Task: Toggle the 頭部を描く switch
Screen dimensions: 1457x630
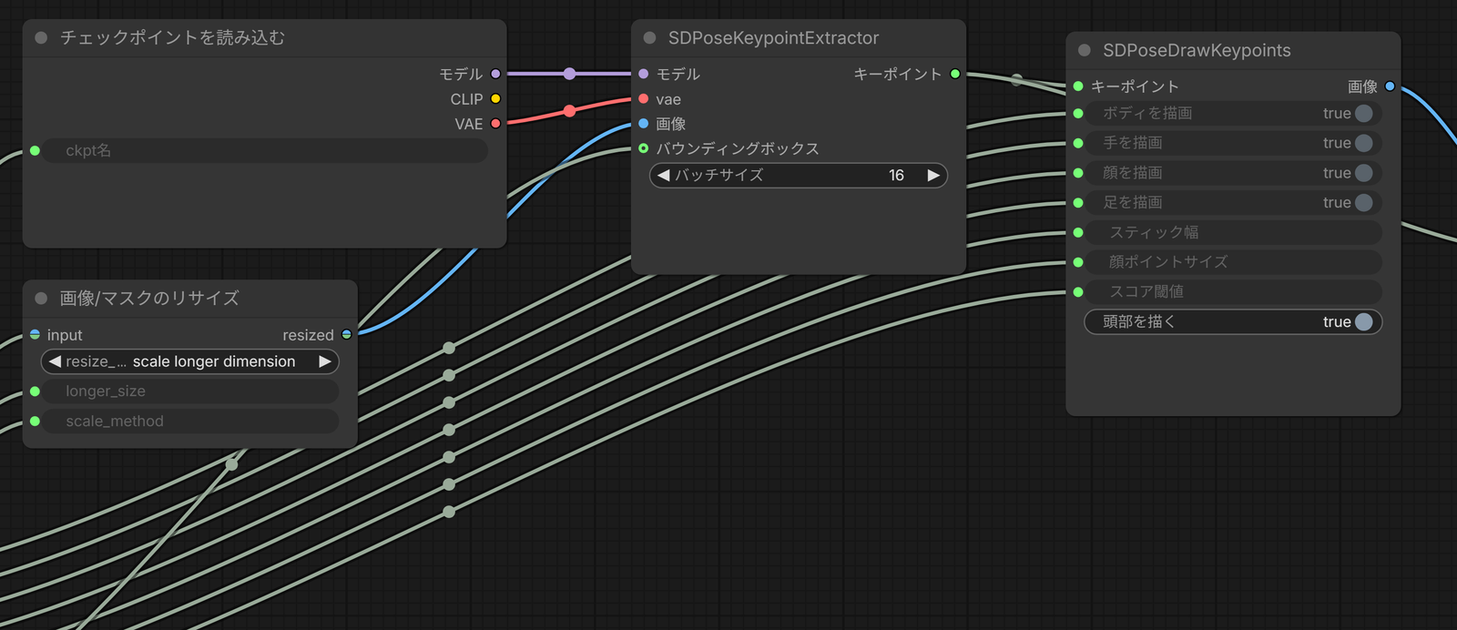Action: 1363,321
